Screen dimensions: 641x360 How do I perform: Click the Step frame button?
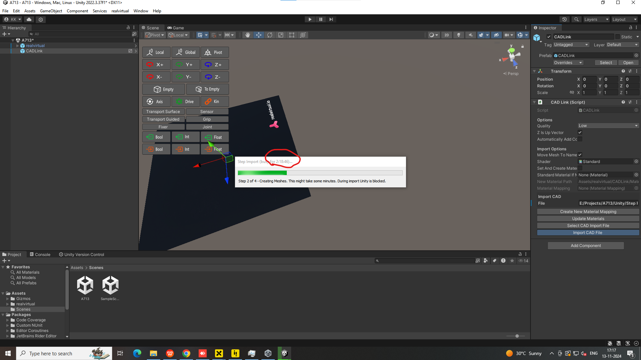331,19
